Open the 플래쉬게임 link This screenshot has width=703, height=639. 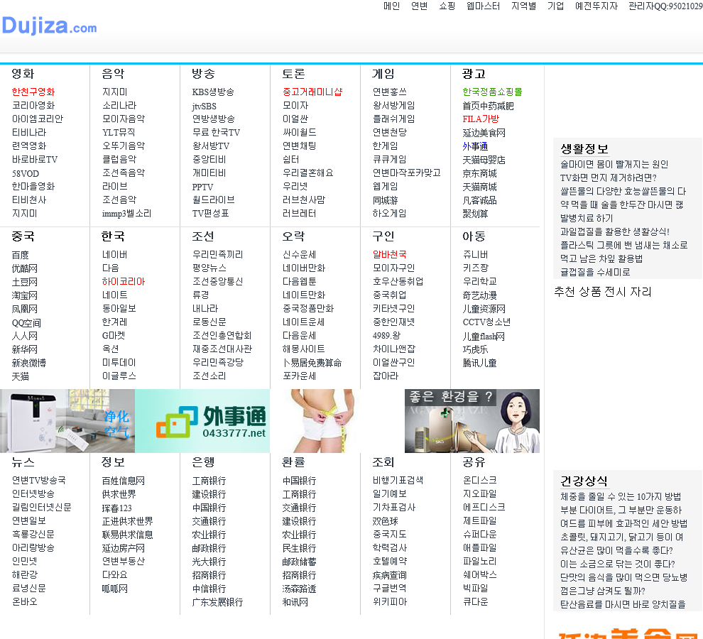393,119
